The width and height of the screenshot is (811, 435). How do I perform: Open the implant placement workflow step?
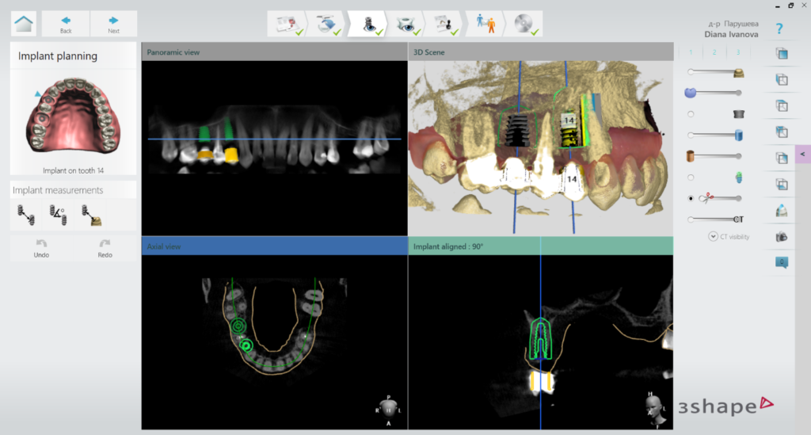371,24
